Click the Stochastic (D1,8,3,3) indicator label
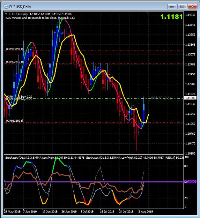200x218 pixels. pyautogui.click(x=125, y=158)
